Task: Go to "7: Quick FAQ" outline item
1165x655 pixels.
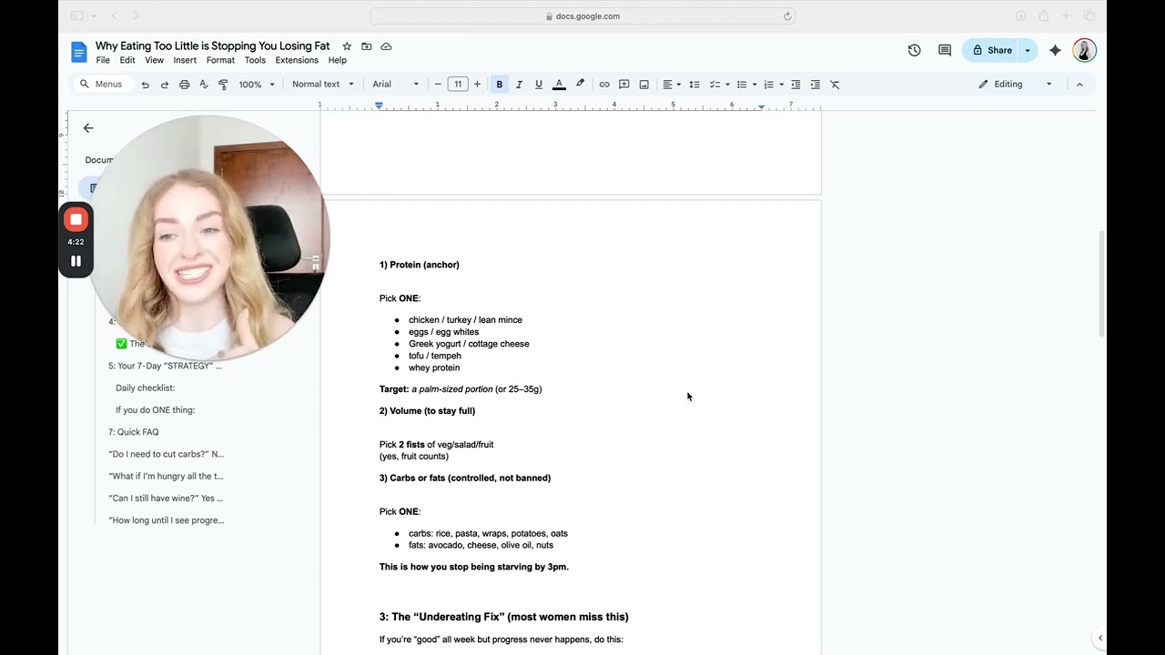Action: click(134, 432)
